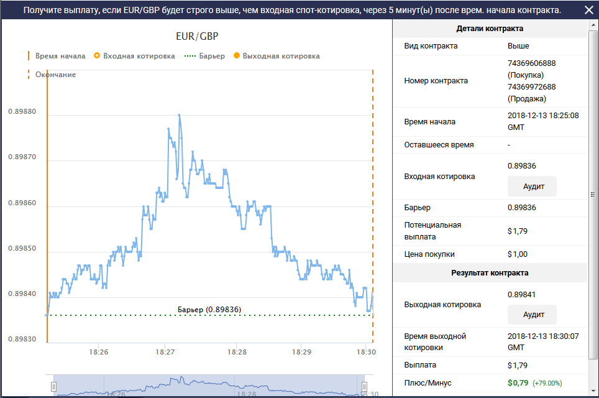Click the dashed end time line on chart

(373, 206)
